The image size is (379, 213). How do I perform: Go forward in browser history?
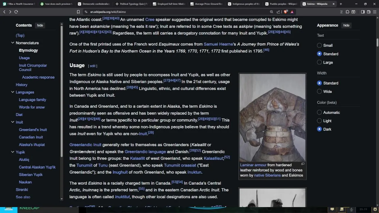pos(10,12)
